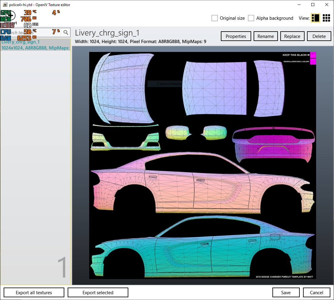Switch to grid thumbnails view mode
Viewport: 334px width, 300px height.
[326, 18]
